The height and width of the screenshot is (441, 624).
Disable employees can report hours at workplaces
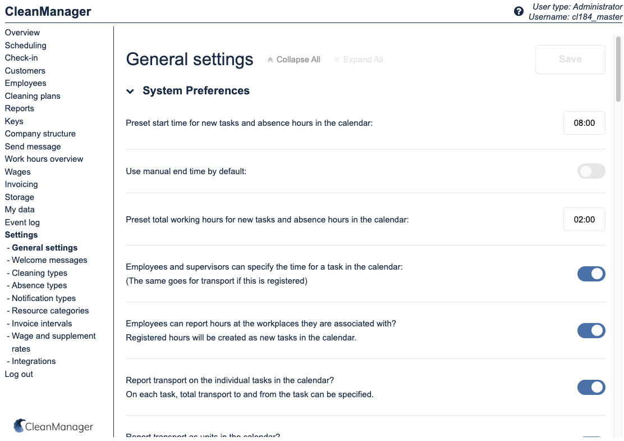(x=591, y=330)
